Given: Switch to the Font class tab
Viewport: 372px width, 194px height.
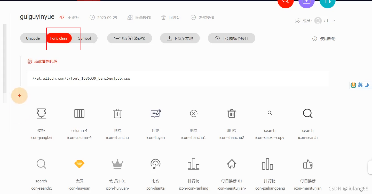Looking at the screenshot, I should point(59,38).
